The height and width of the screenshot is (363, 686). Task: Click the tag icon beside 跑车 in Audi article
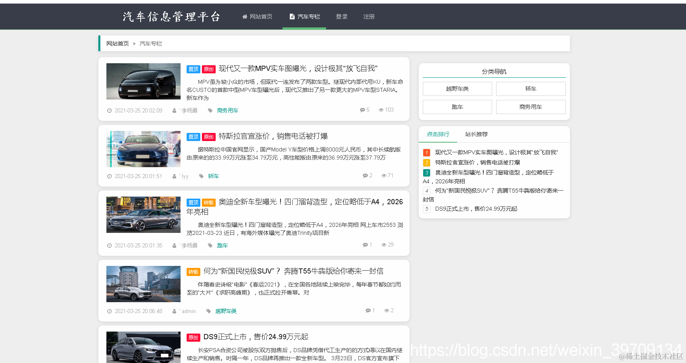click(x=210, y=245)
